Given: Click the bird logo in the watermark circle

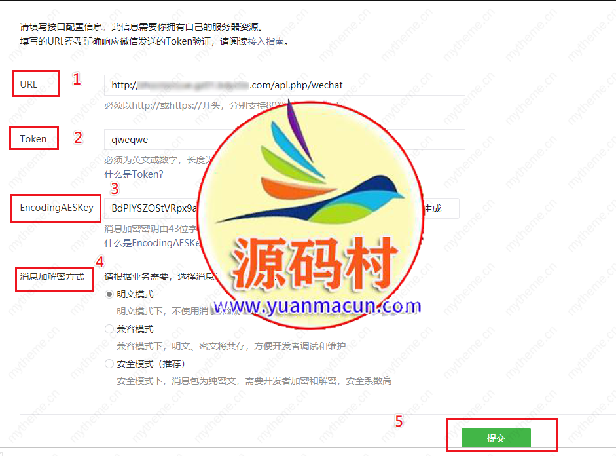Looking at the screenshot, I should point(310,169).
